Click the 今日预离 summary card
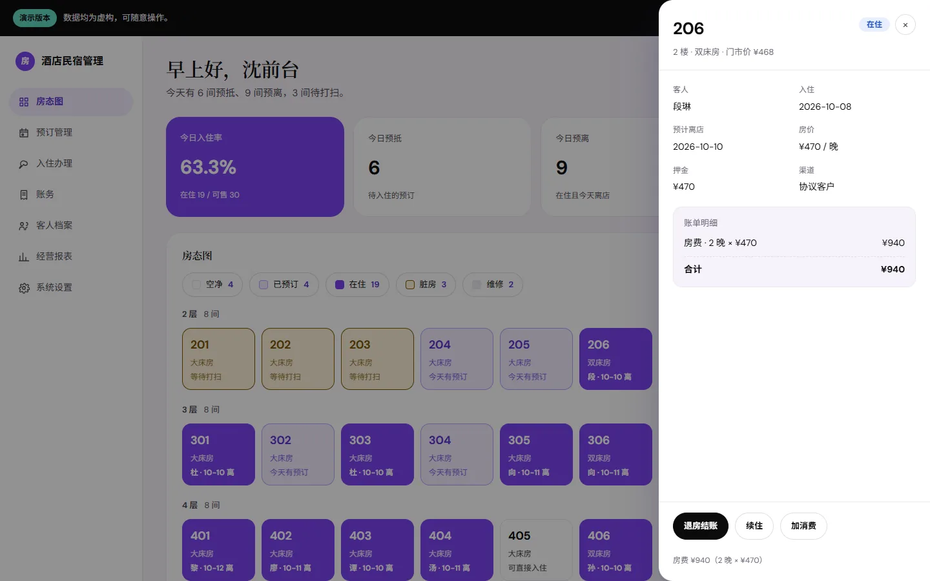930x581 pixels. [x=601, y=167]
